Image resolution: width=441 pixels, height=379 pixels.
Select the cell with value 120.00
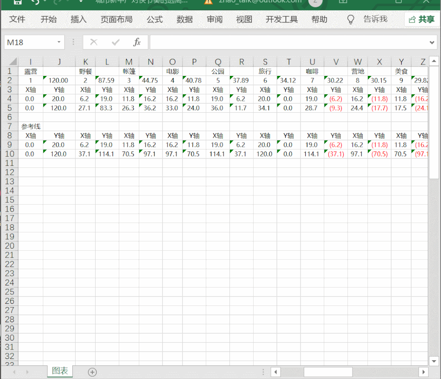59,80
